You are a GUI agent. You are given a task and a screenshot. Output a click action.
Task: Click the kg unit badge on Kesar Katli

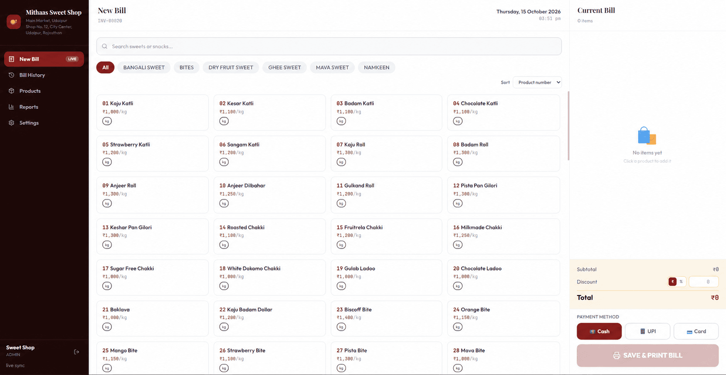[x=224, y=121]
